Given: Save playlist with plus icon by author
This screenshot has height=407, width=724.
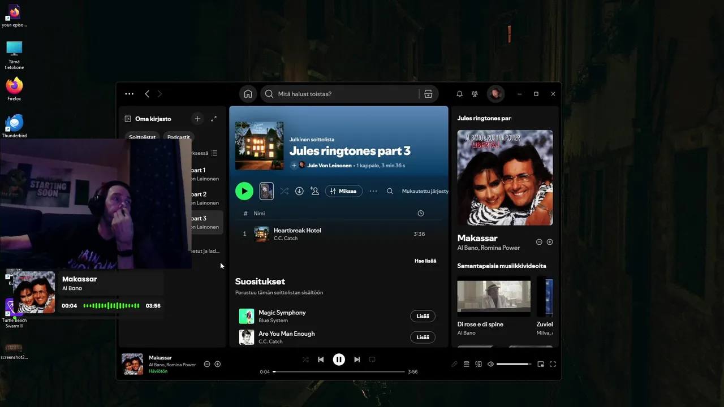Looking at the screenshot, I should click(x=294, y=166).
